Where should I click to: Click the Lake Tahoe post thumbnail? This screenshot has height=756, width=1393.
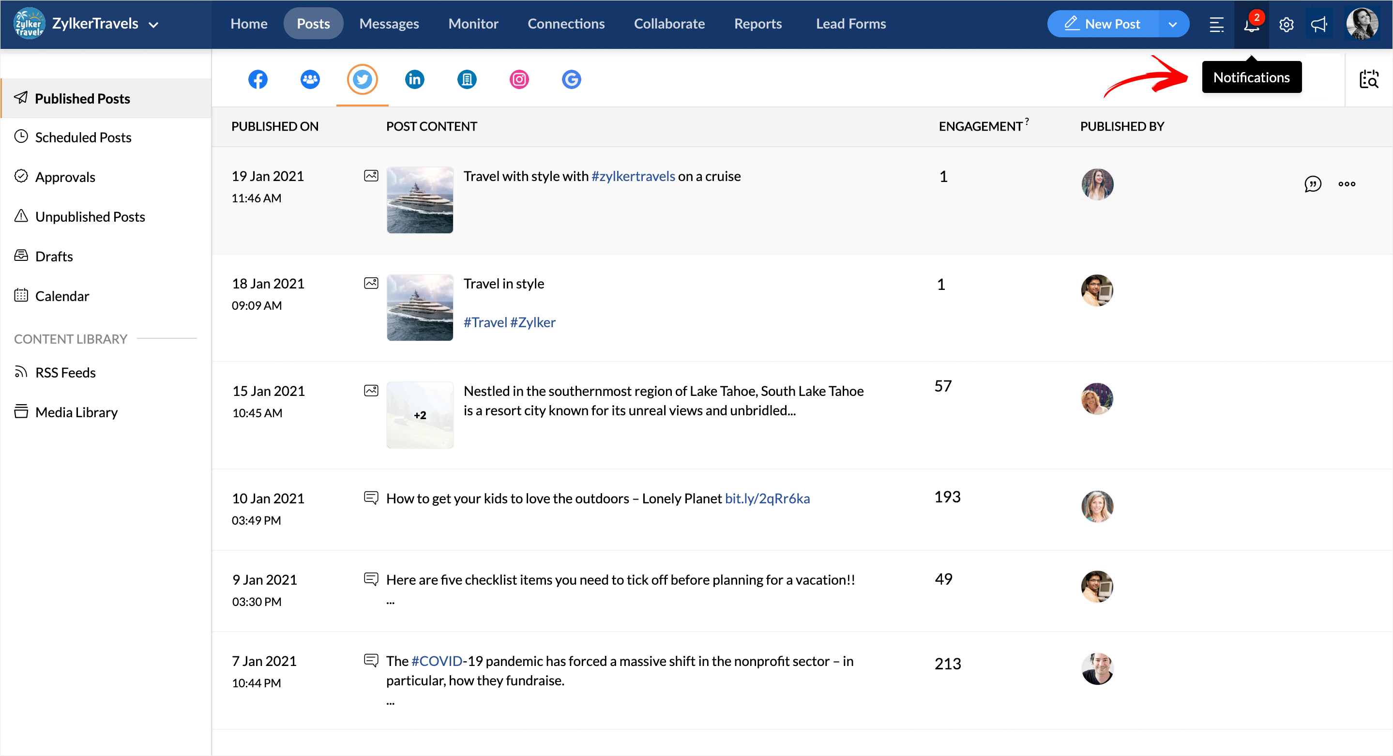point(420,415)
